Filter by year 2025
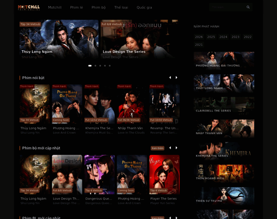 (211, 37)
